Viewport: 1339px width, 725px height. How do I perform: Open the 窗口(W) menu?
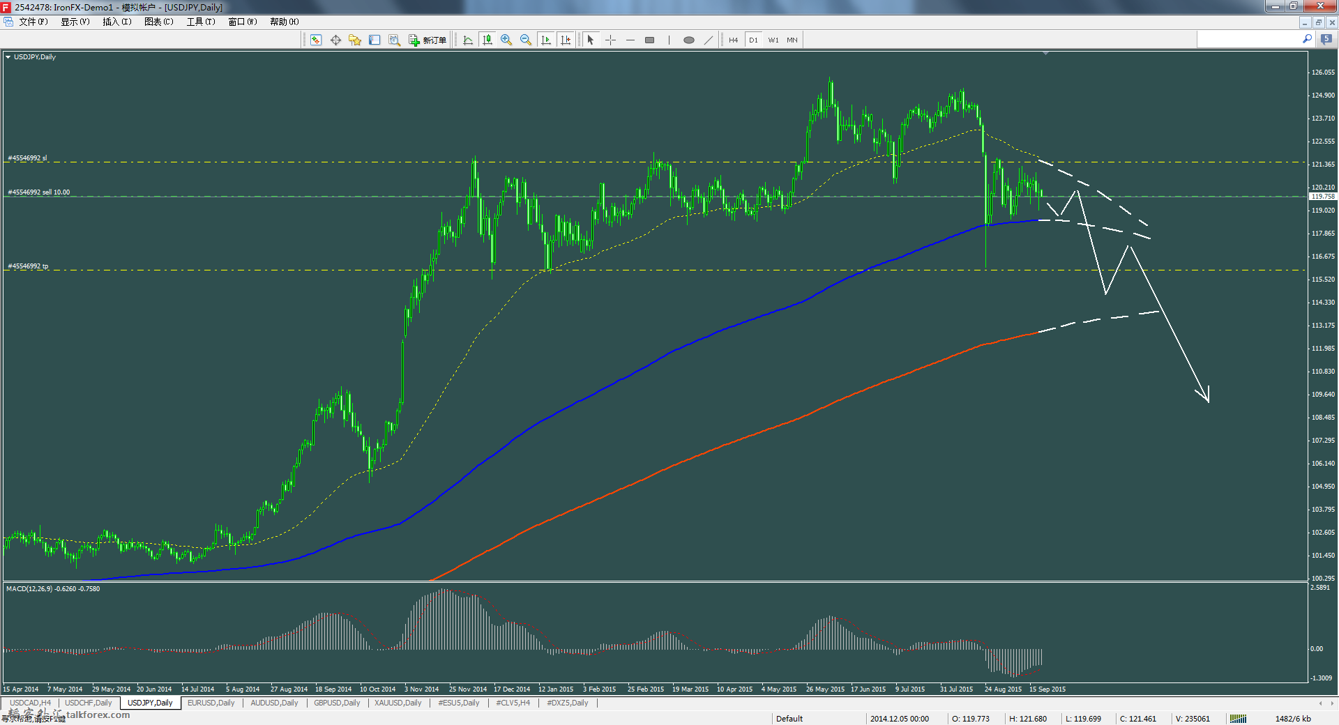243,22
